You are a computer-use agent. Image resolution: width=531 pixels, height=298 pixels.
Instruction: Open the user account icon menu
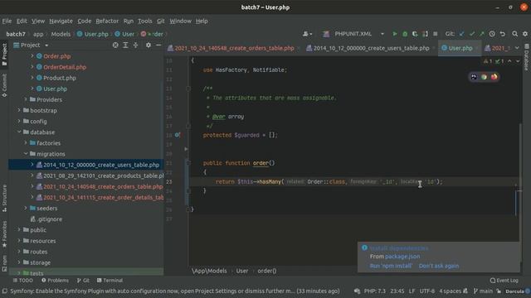pyautogui.click(x=307, y=34)
